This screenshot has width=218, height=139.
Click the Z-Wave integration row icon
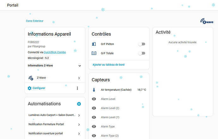pyautogui.click(x=31, y=78)
